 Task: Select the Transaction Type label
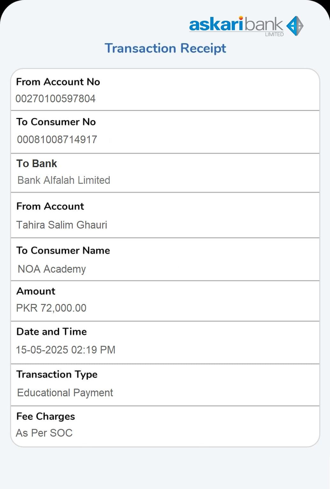pyautogui.click(x=57, y=374)
